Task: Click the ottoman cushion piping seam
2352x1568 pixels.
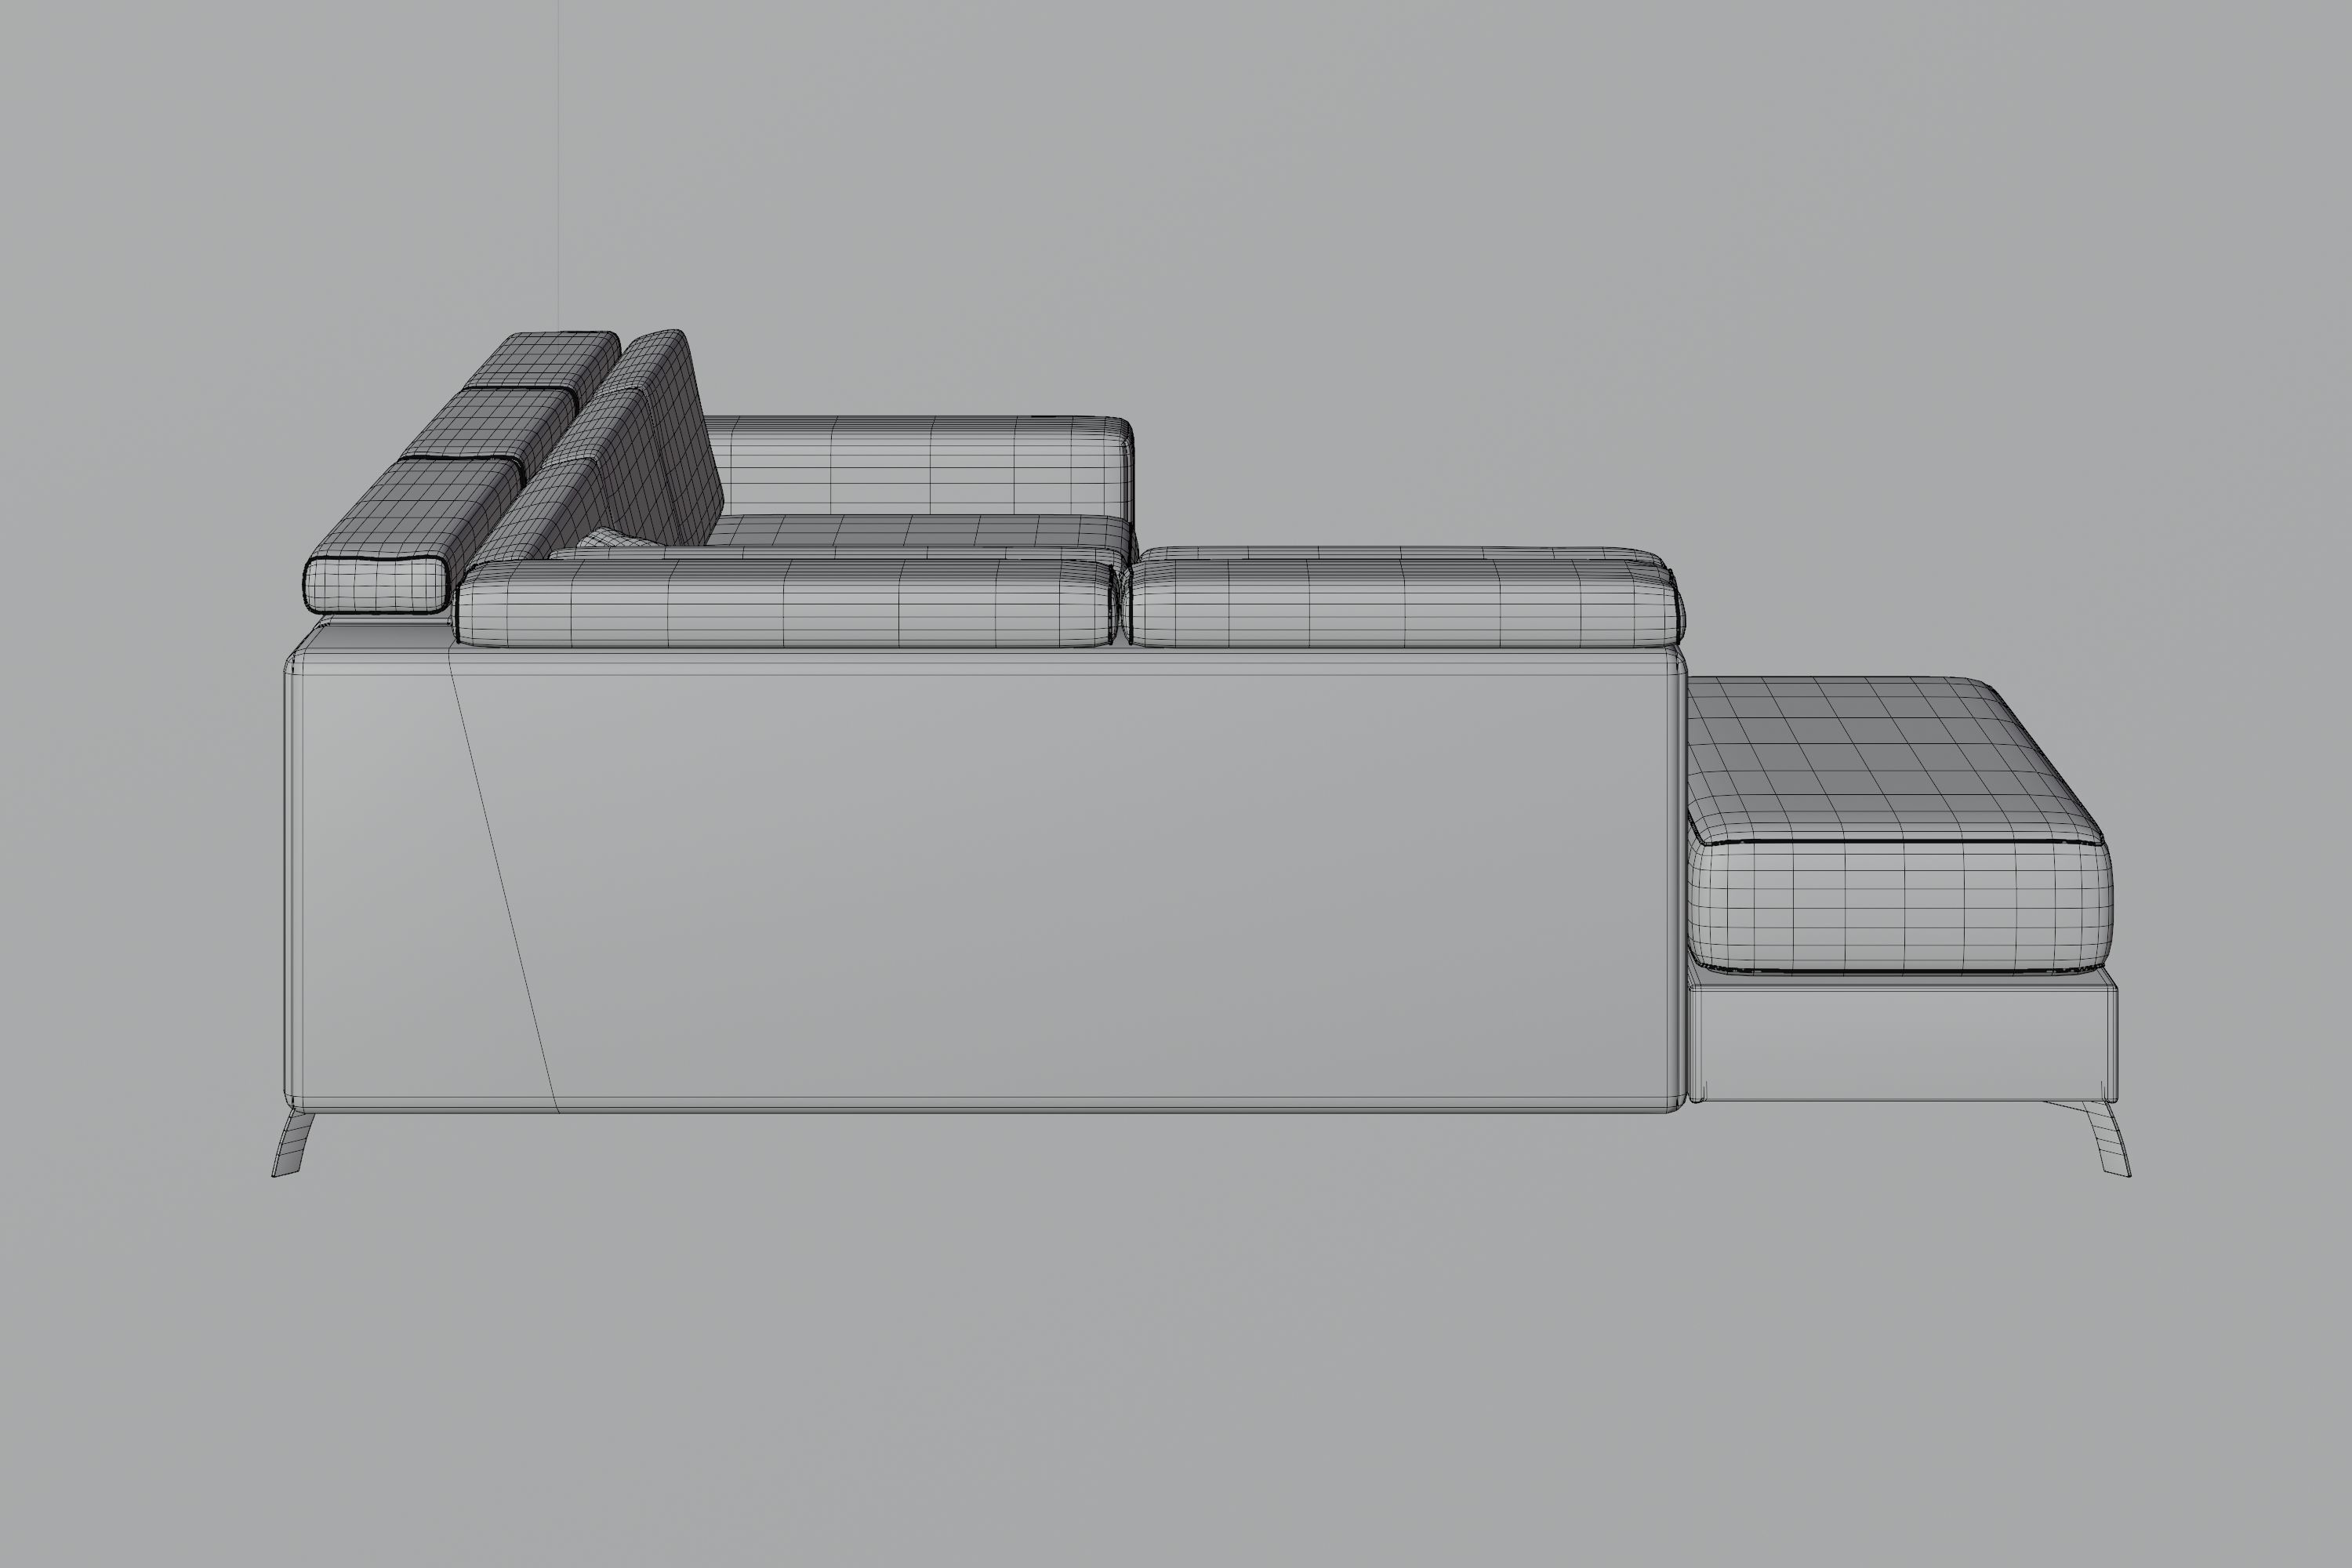Action: [1900, 843]
